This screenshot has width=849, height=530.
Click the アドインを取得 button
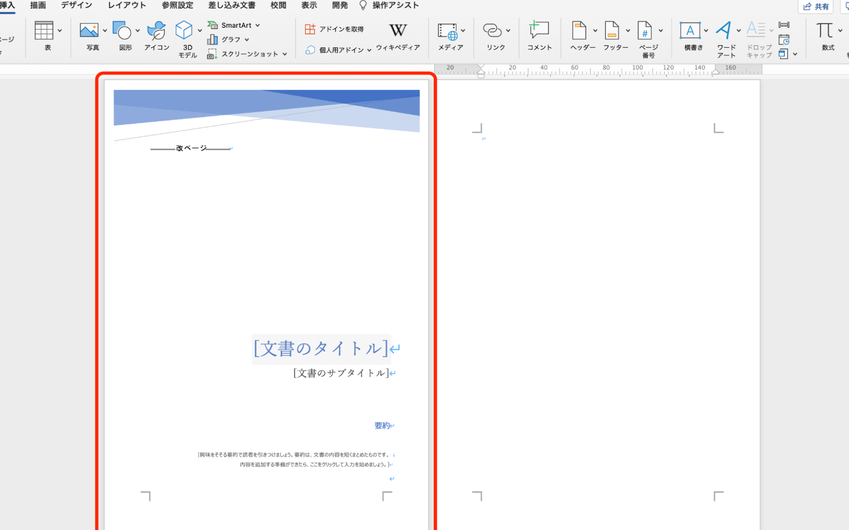pos(336,29)
